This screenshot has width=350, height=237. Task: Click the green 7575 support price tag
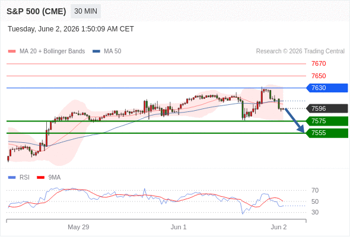click(x=327, y=121)
